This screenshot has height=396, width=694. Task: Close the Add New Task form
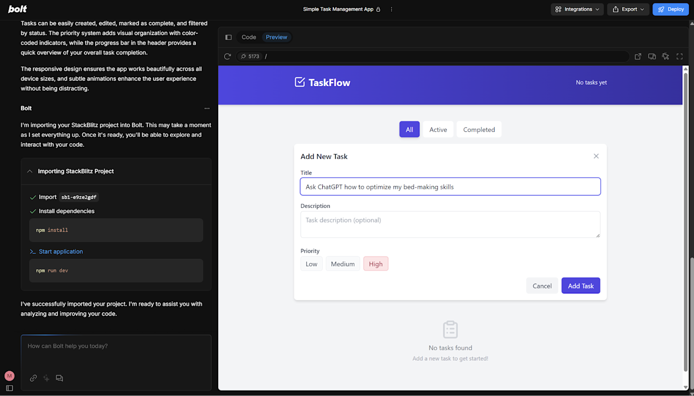tap(596, 156)
